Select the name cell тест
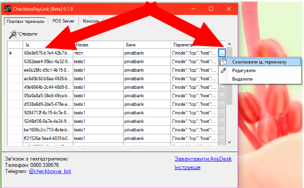Viewport: 304px width, 188px height. [98, 53]
